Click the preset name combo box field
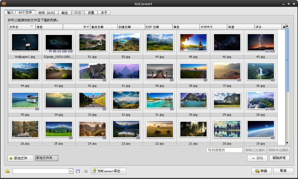The height and width of the screenshot is (179, 298). (x=41, y=171)
